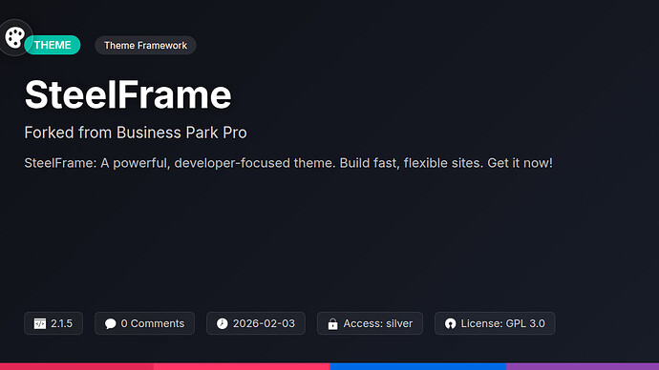Click the lock icon by Access
The width and height of the screenshot is (659, 370).
click(x=332, y=323)
